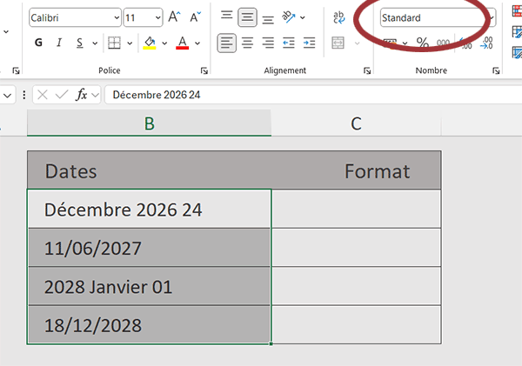Align text left in cell
522x366 pixels.
(x=226, y=43)
